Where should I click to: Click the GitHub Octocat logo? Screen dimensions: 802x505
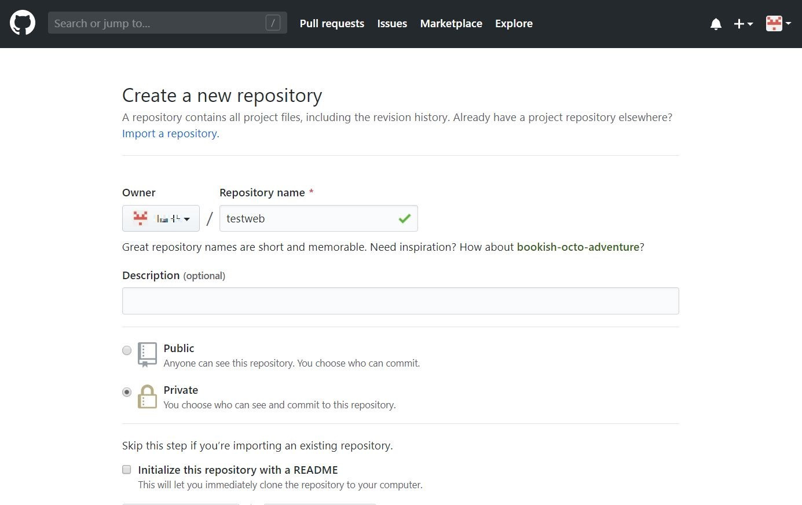tap(23, 23)
